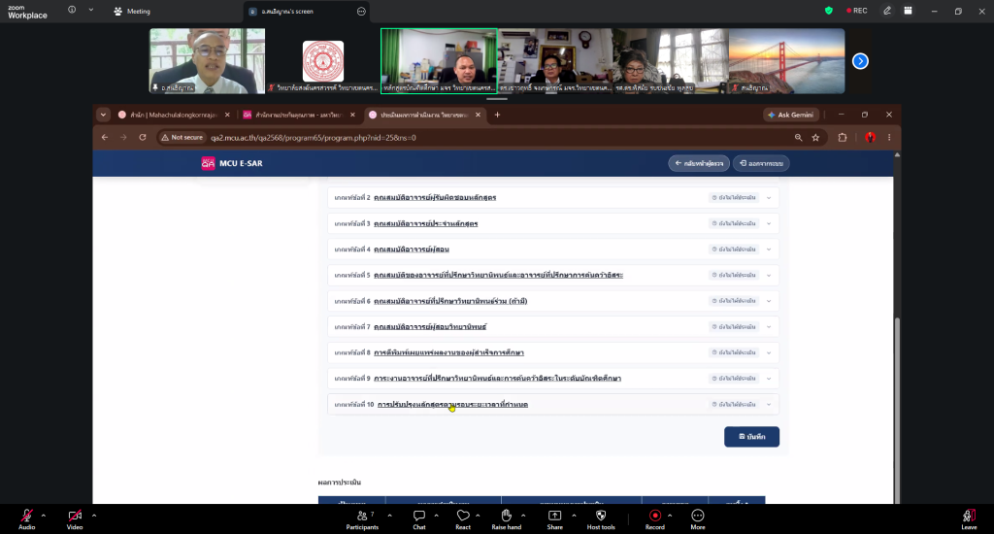
Task: Select the active third browser tab
Action: tap(426, 115)
